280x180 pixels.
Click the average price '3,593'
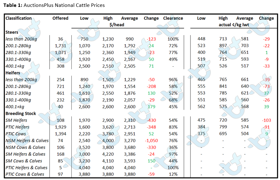click(x=130, y=161)
